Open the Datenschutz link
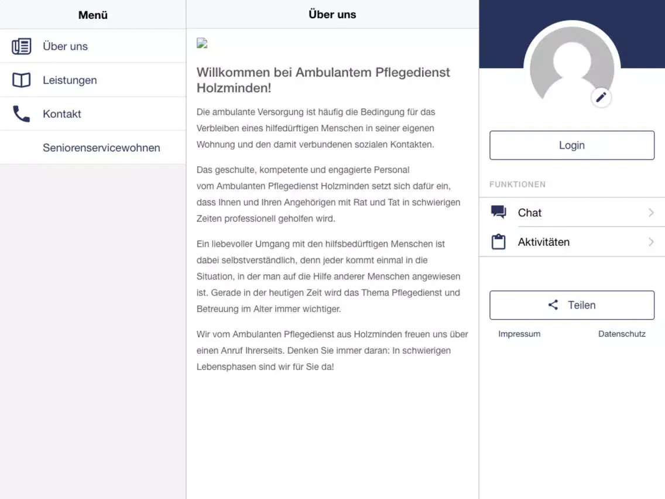The image size is (665, 499). (622, 334)
